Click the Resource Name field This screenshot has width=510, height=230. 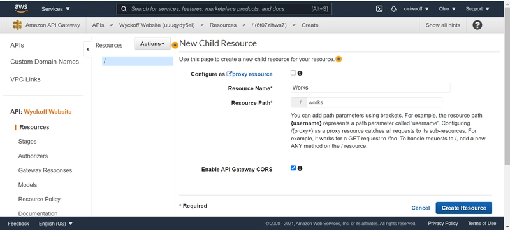pos(370,88)
